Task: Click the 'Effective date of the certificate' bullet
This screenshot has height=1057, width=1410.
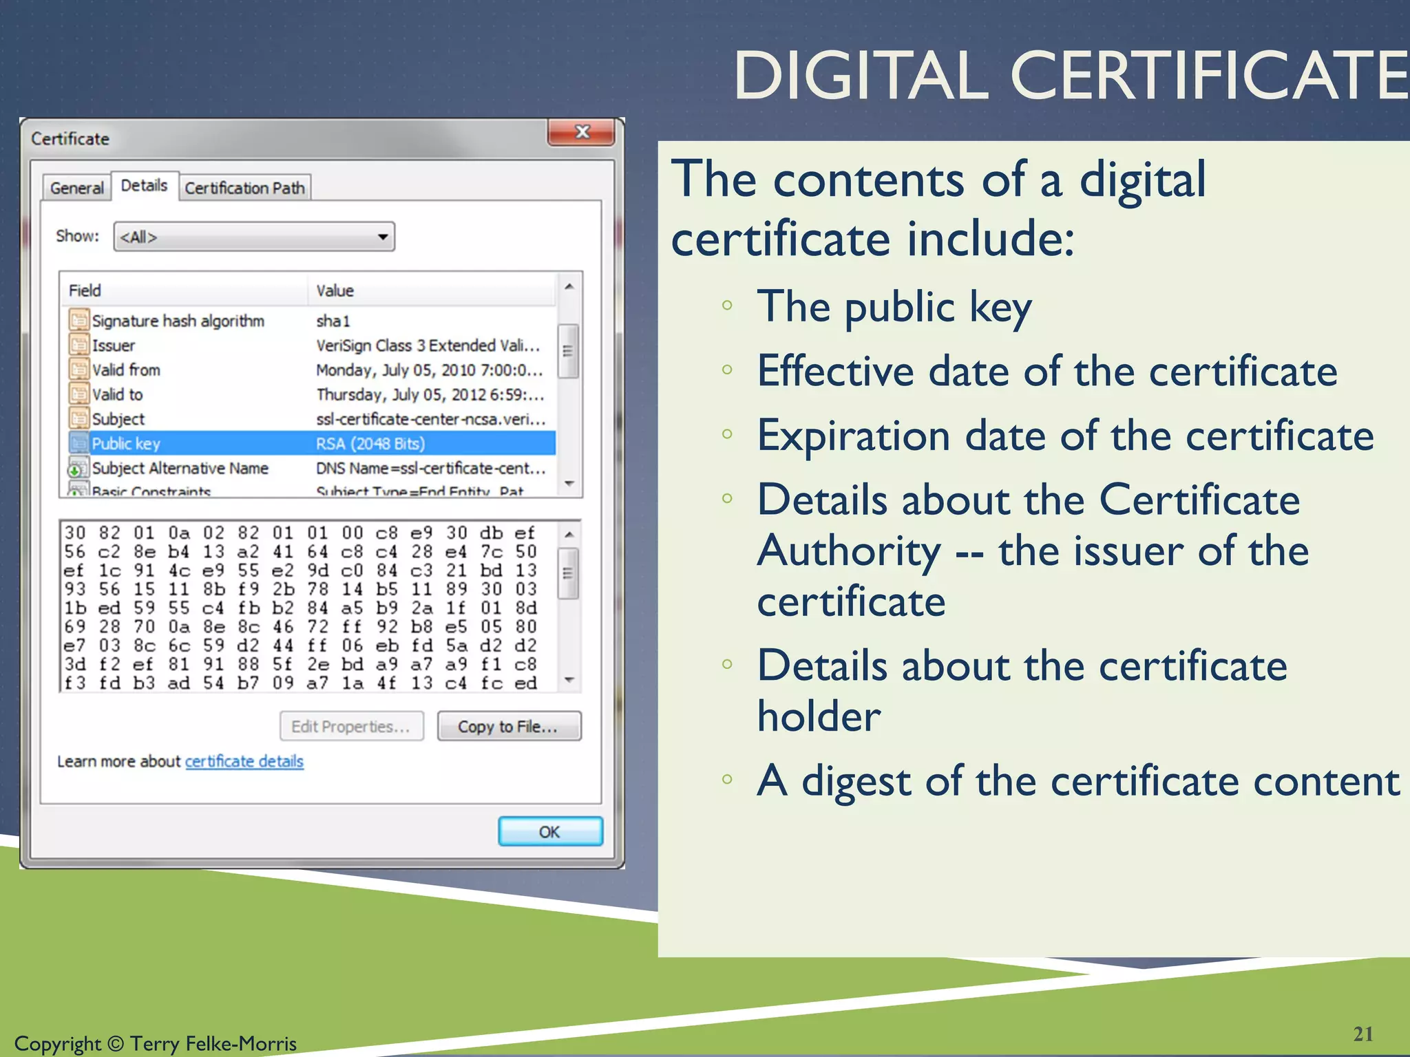Action: click(1047, 372)
